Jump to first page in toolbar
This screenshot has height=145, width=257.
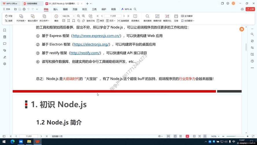pos(98,16)
